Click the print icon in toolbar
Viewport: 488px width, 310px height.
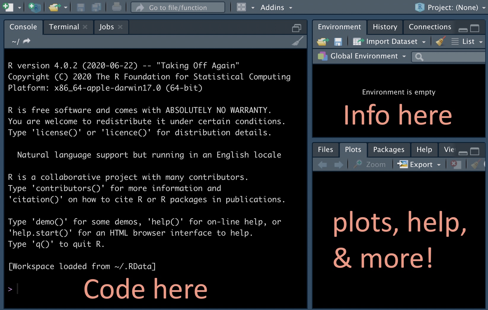[117, 7]
